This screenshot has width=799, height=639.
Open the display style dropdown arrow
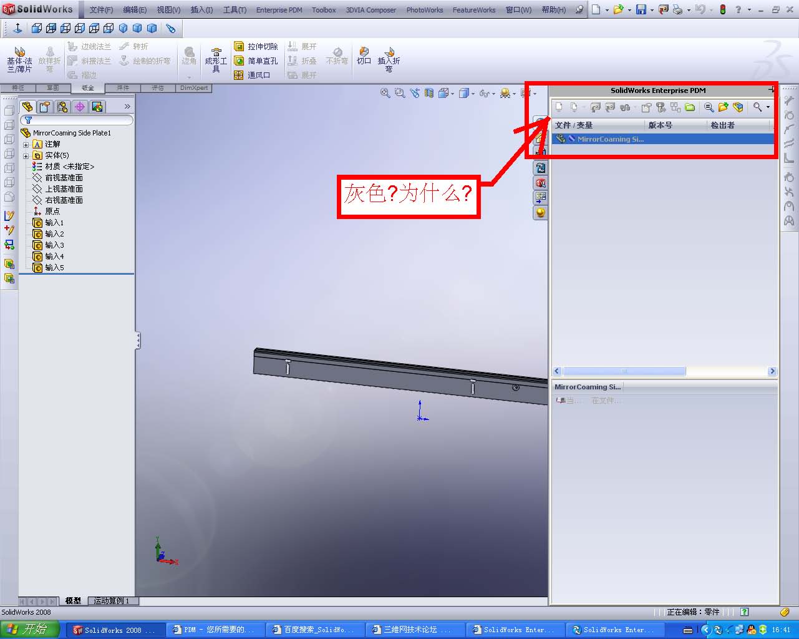click(473, 94)
